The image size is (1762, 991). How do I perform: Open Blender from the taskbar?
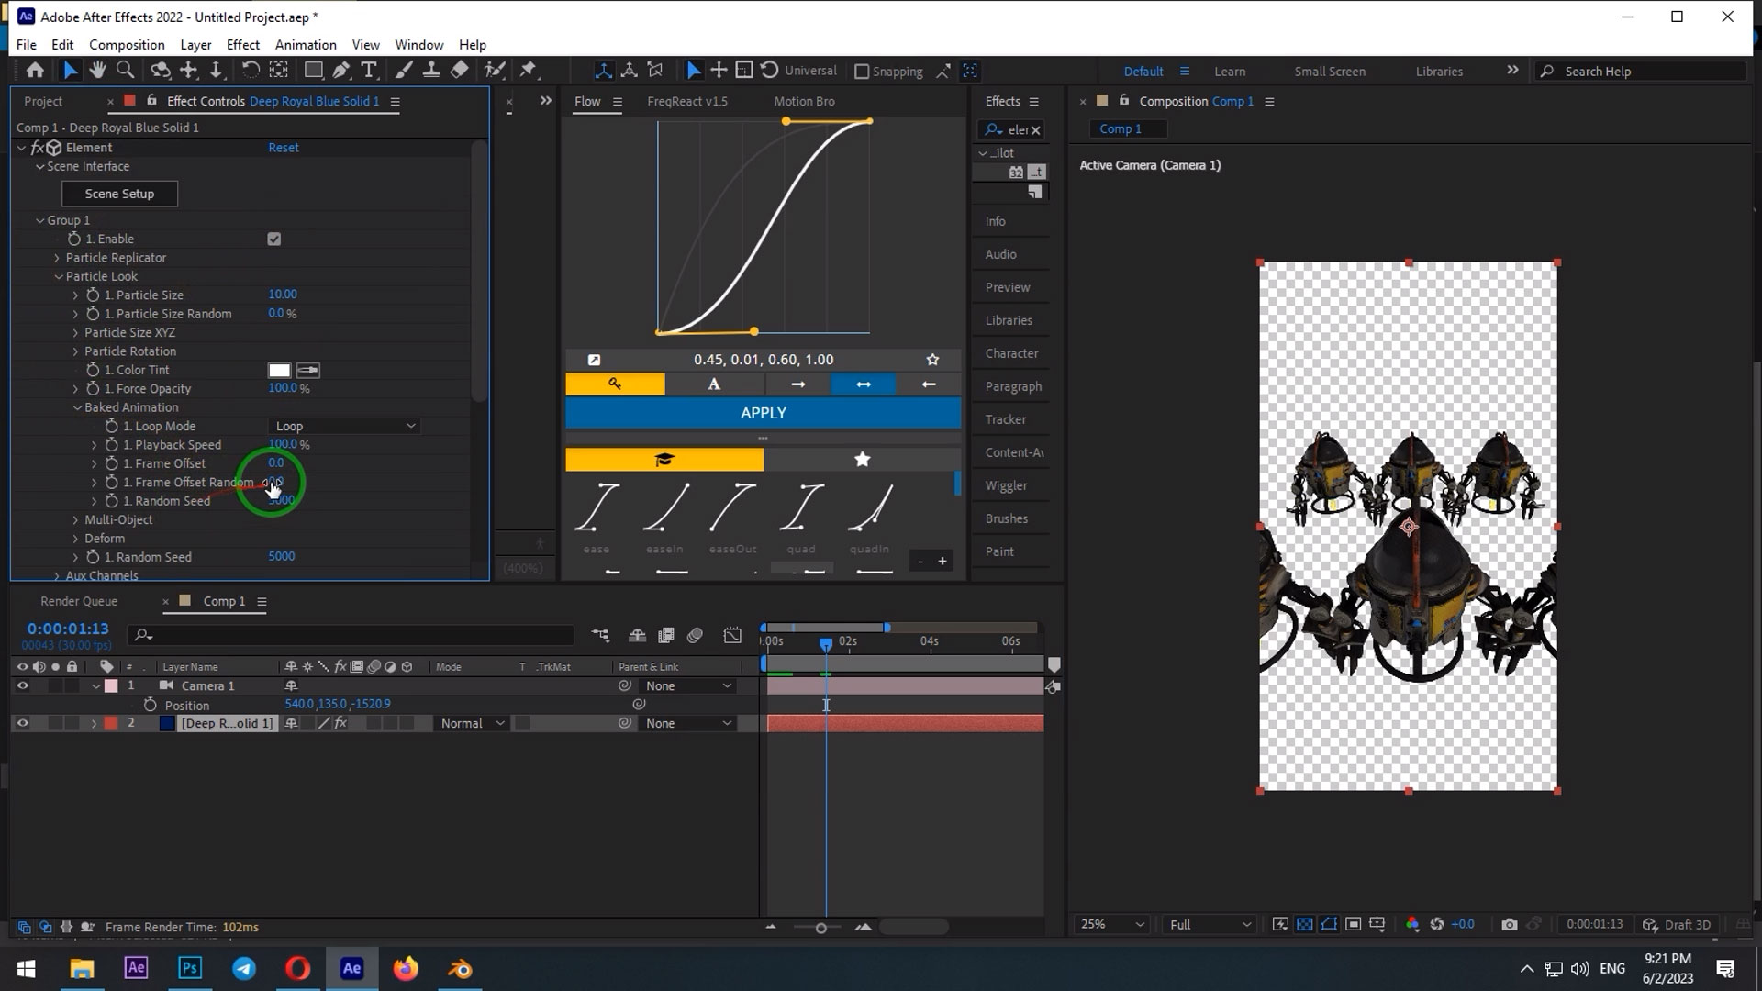click(x=460, y=969)
